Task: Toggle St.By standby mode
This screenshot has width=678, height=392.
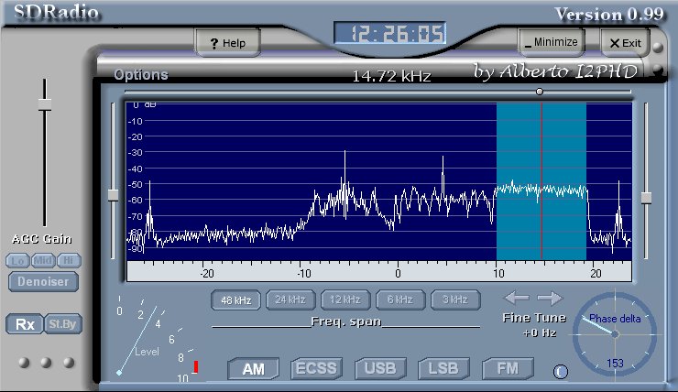Action: [x=60, y=324]
